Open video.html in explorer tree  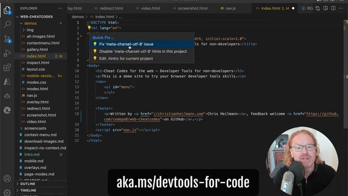pos(36,121)
